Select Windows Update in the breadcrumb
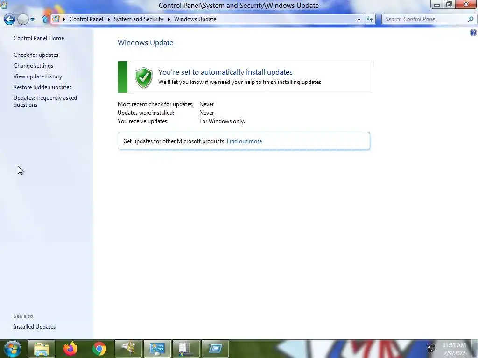 195,19
